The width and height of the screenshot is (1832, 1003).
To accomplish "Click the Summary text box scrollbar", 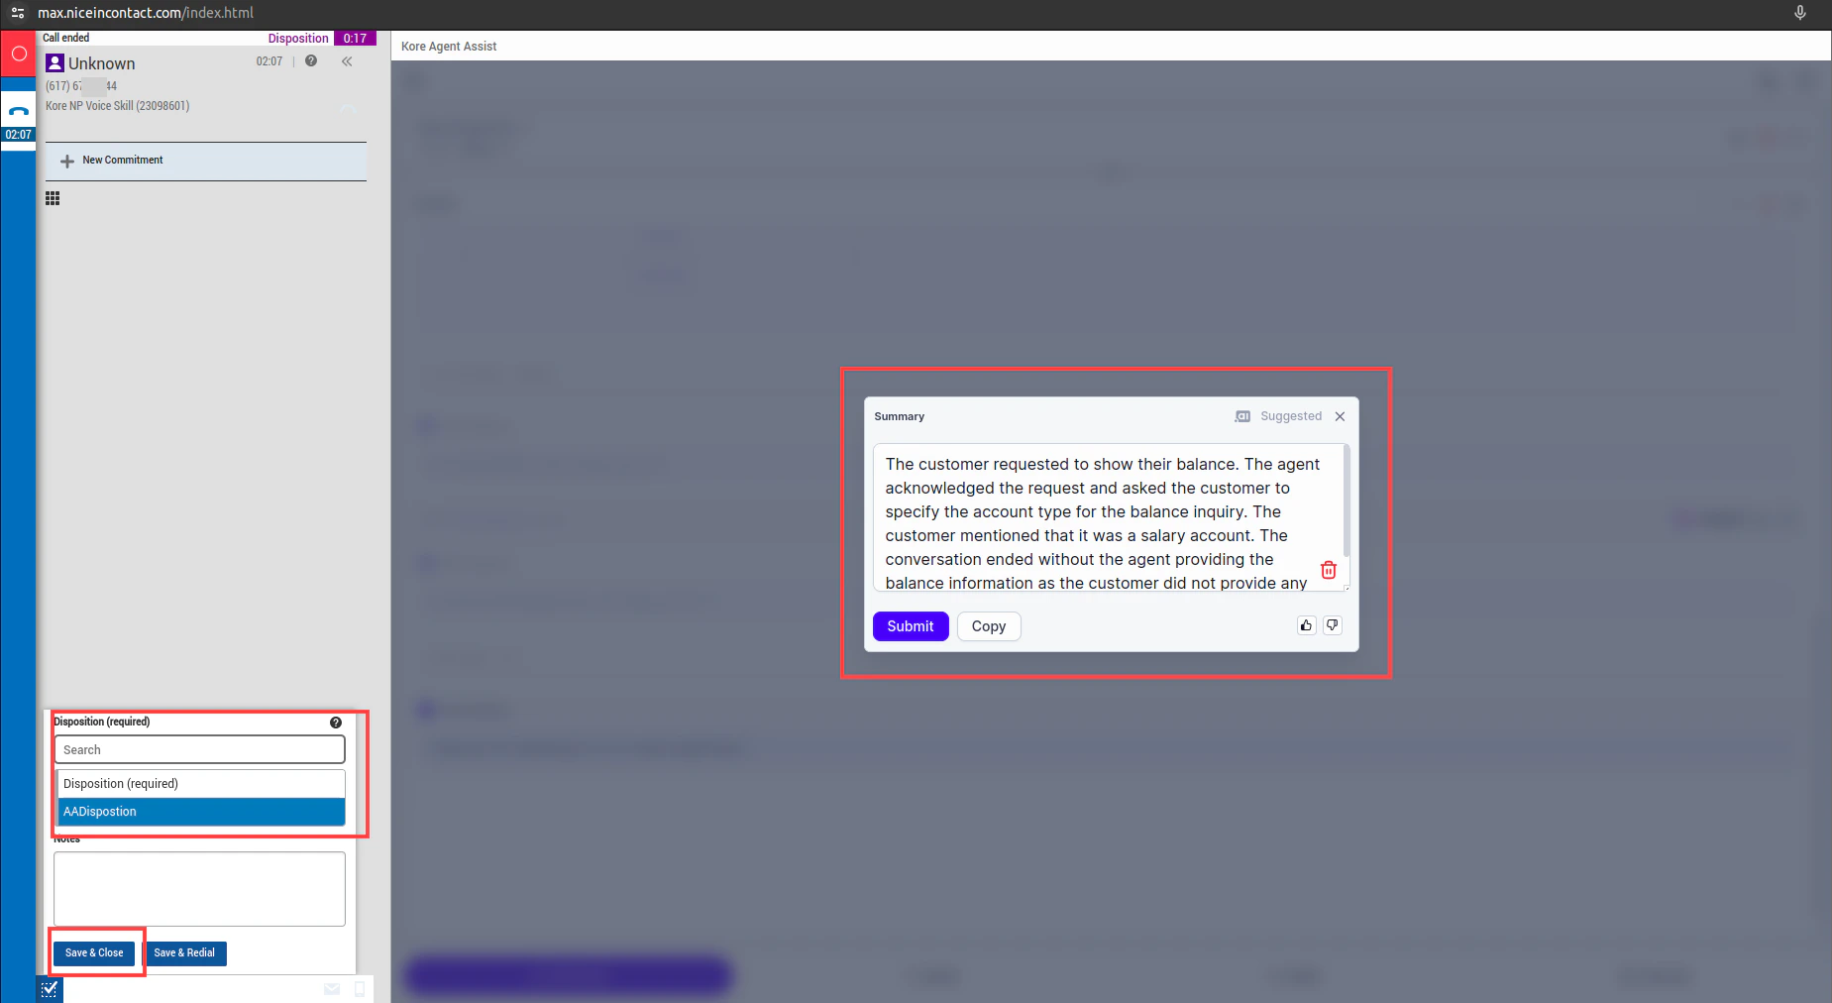I will (1346, 501).
